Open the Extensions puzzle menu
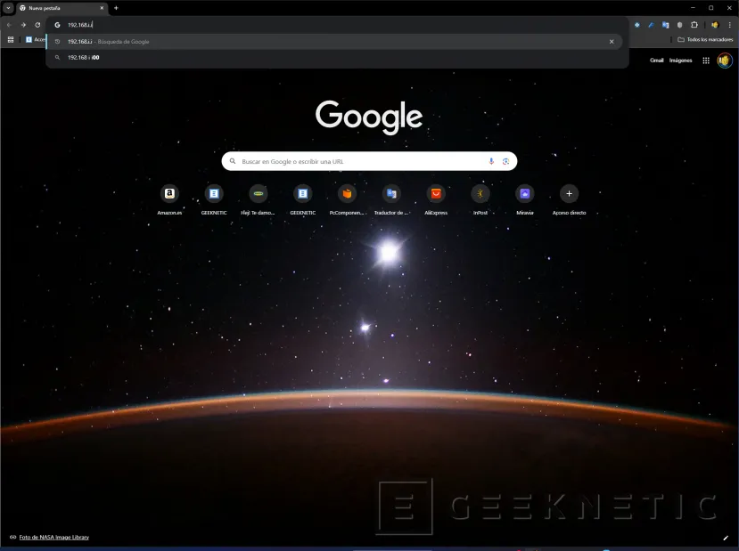This screenshot has width=739, height=551. (694, 25)
